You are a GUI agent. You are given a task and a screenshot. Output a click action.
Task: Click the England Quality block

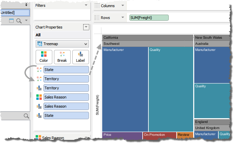(224, 134)
